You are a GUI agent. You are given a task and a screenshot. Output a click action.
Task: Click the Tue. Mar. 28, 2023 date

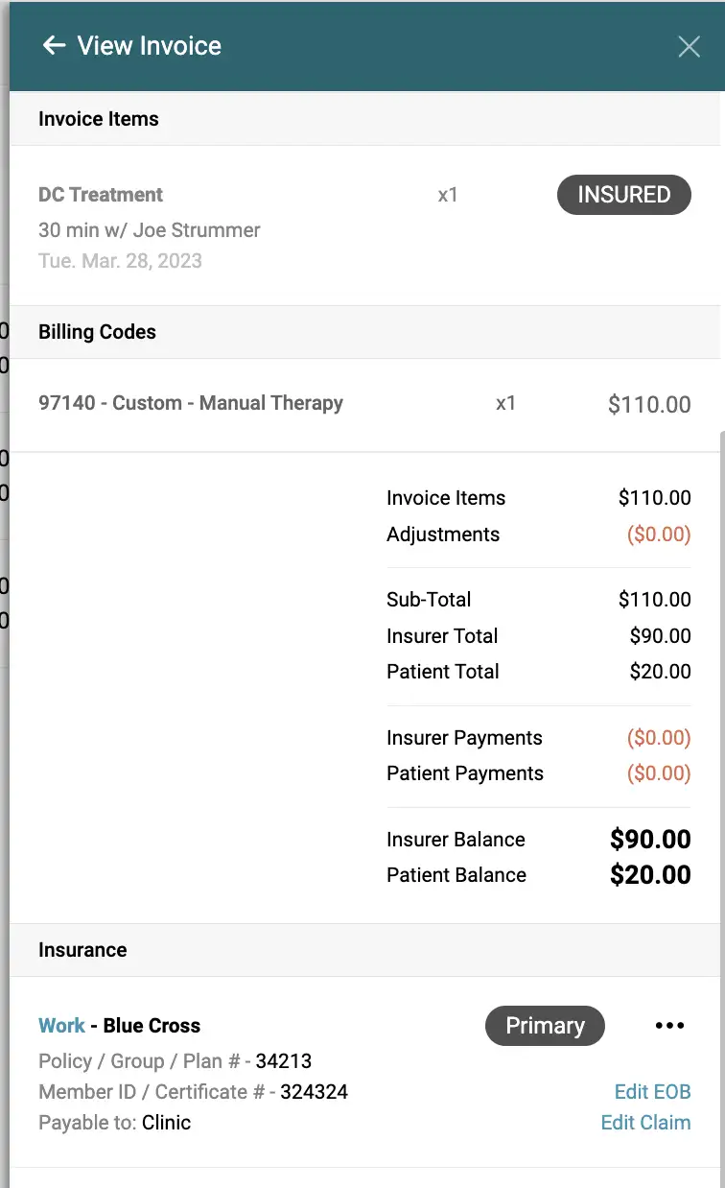[x=120, y=261]
